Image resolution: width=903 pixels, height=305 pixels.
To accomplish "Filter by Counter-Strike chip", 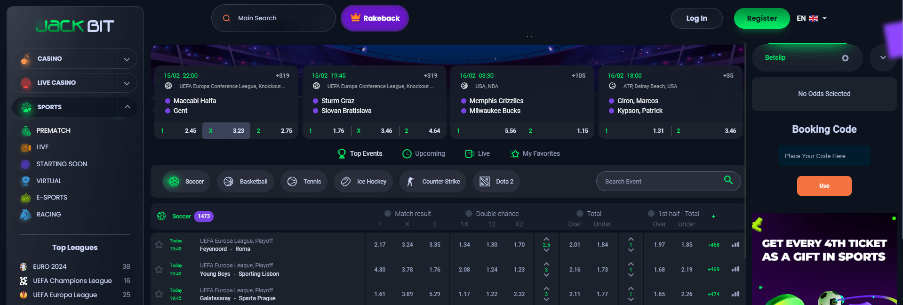I will (433, 182).
